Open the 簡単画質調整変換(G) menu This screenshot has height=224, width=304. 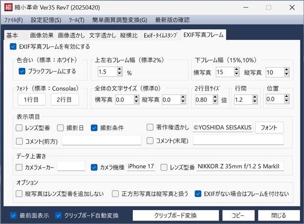[x=119, y=20]
